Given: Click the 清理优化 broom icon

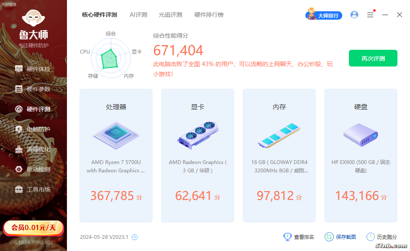Looking at the screenshot, I should click(x=19, y=149).
